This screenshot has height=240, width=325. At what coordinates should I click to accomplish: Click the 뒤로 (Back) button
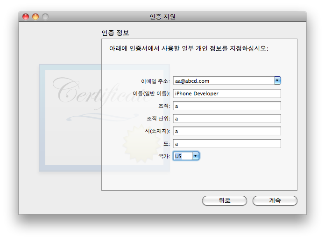pos(225,200)
